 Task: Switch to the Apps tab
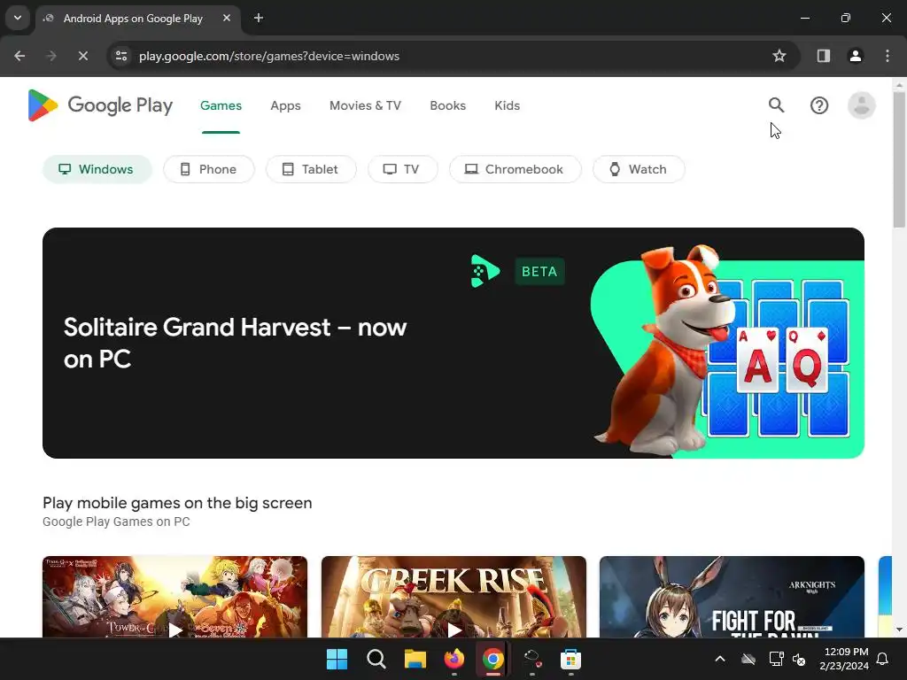point(286,106)
